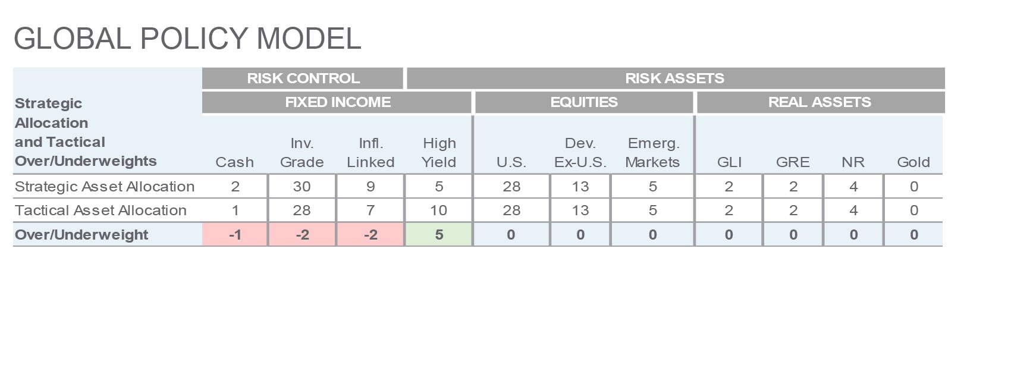
Task: Select the Tactical Asset Allocation row label
Action: click(x=101, y=210)
